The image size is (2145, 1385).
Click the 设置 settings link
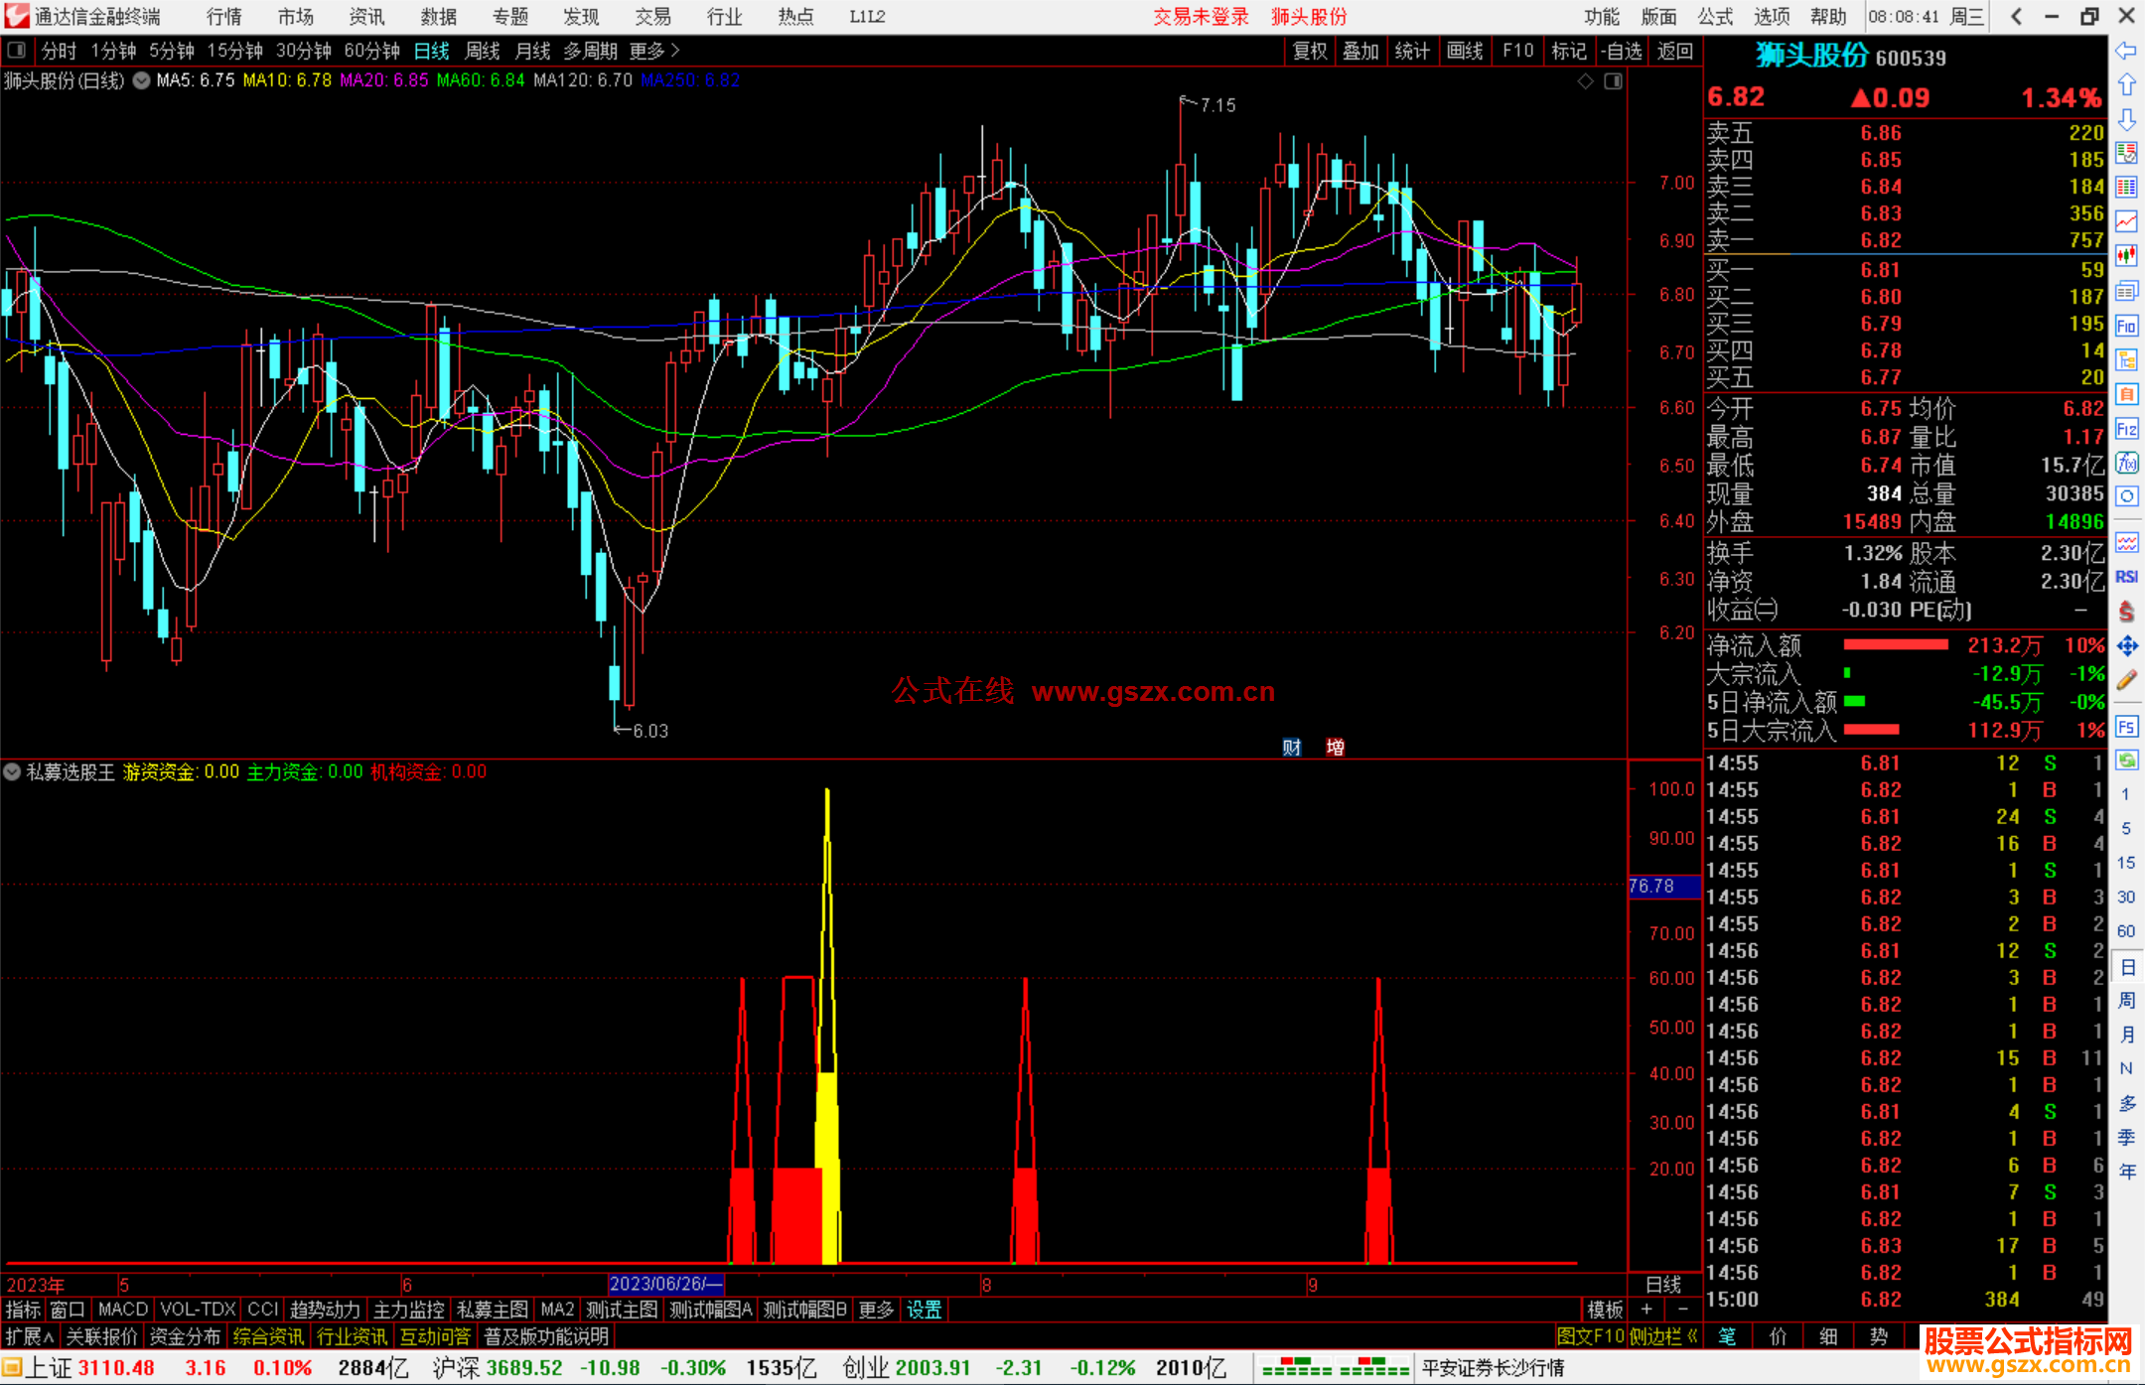pos(924,1310)
